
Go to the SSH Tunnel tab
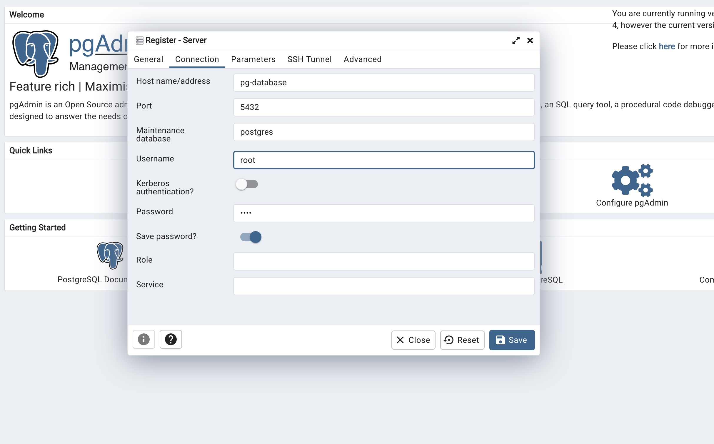309,59
